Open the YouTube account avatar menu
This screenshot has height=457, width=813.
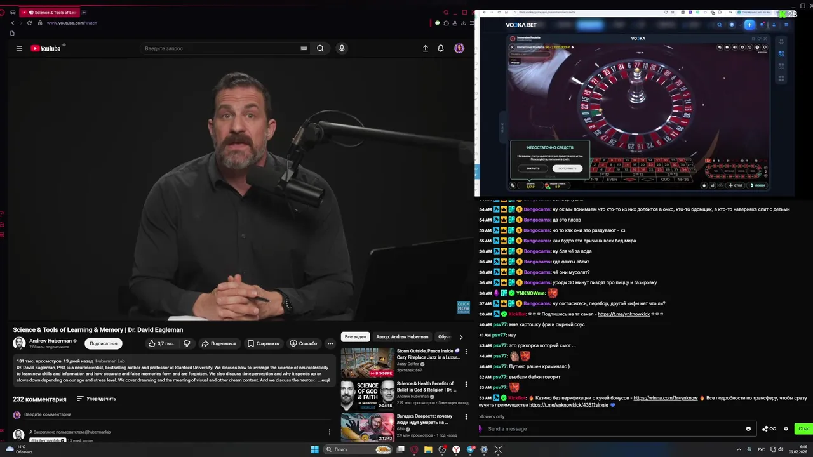[x=459, y=48]
